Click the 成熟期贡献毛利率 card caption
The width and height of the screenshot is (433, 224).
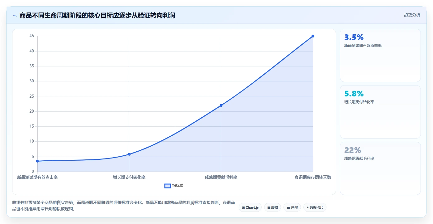click(x=359, y=158)
